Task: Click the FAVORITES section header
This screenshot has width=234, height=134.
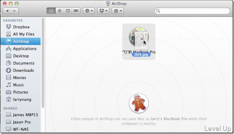Action: coord(13,20)
